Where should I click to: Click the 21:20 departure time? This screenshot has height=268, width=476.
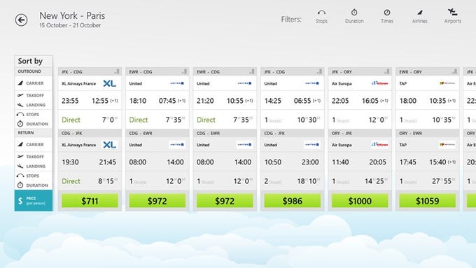pyautogui.click(x=205, y=101)
